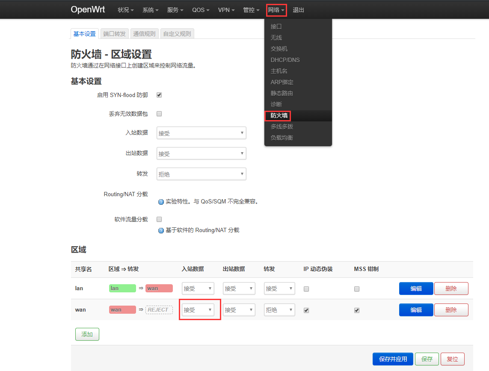The height and width of the screenshot is (371, 489).
Task: Open the wan zone inbound data dropdown
Action: click(x=198, y=310)
